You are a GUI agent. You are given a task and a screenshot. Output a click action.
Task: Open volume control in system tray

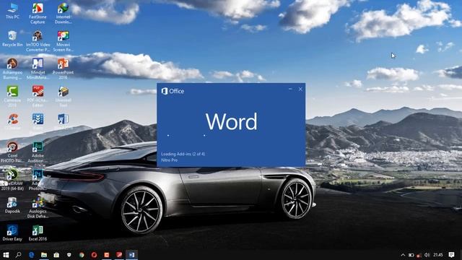coord(427,255)
